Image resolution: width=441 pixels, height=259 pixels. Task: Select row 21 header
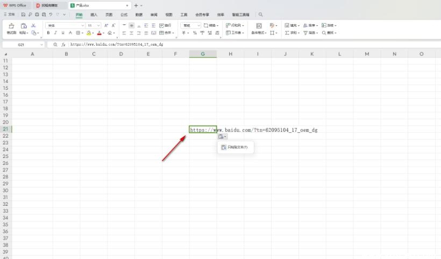click(x=5, y=129)
